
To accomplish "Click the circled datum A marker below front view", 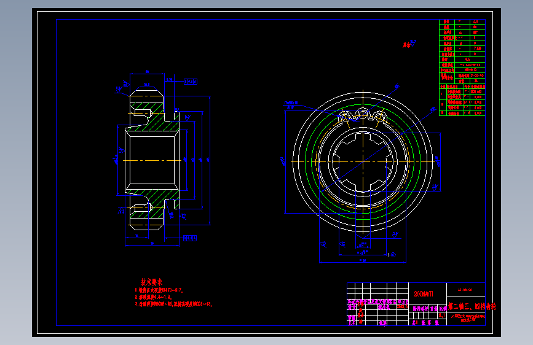I will (393, 255).
